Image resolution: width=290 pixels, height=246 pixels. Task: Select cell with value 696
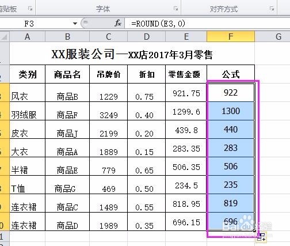point(231,222)
